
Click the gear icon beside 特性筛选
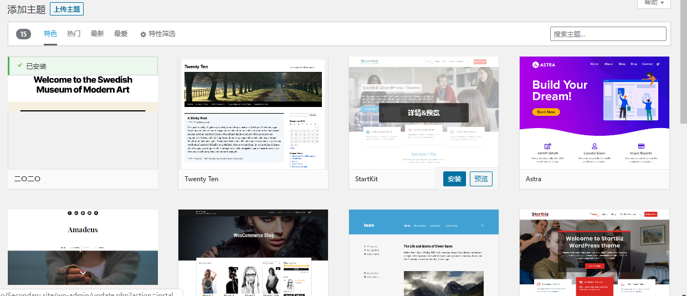pyautogui.click(x=143, y=34)
